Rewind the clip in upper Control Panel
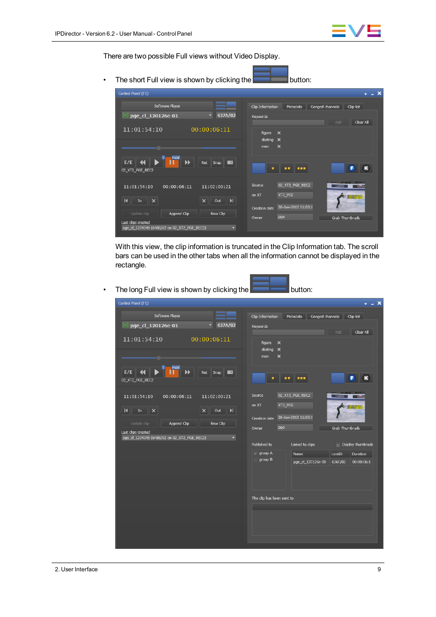Viewport: 436px width, 617px height. 143,162
